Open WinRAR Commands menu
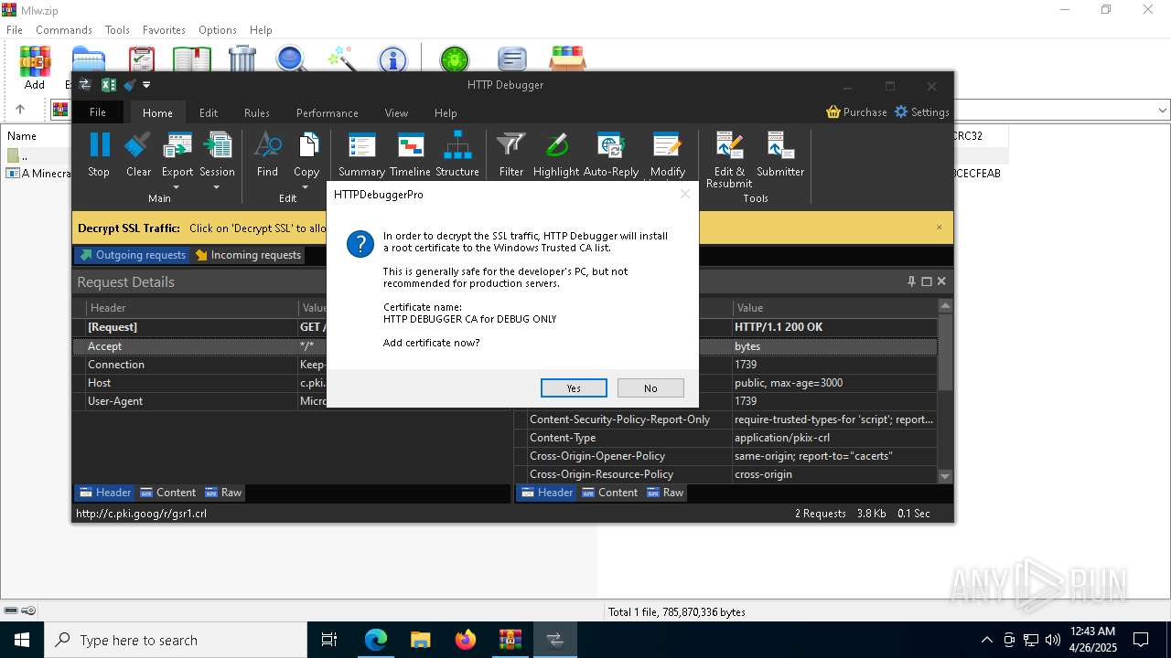 pyautogui.click(x=64, y=29)
